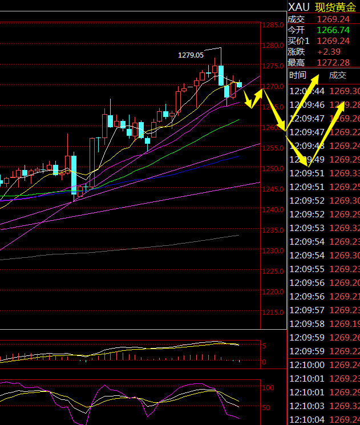Click the 1215.0 price axis label
Screen dimensions: 360x425
click(274, 313)
